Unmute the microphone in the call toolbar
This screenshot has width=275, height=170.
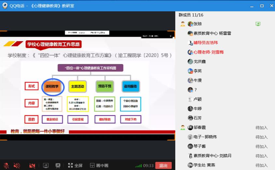[6, 165]
